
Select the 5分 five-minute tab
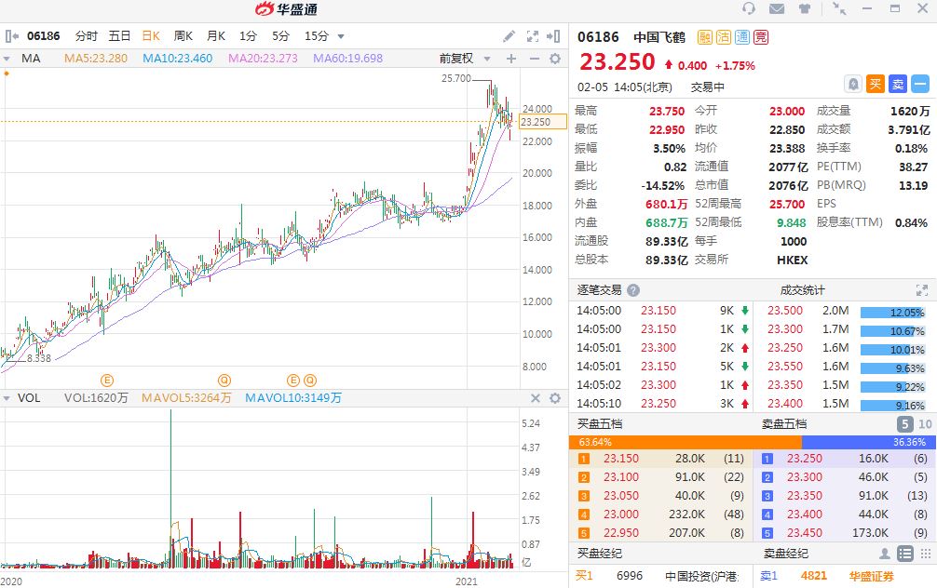(x=280, y=35)
